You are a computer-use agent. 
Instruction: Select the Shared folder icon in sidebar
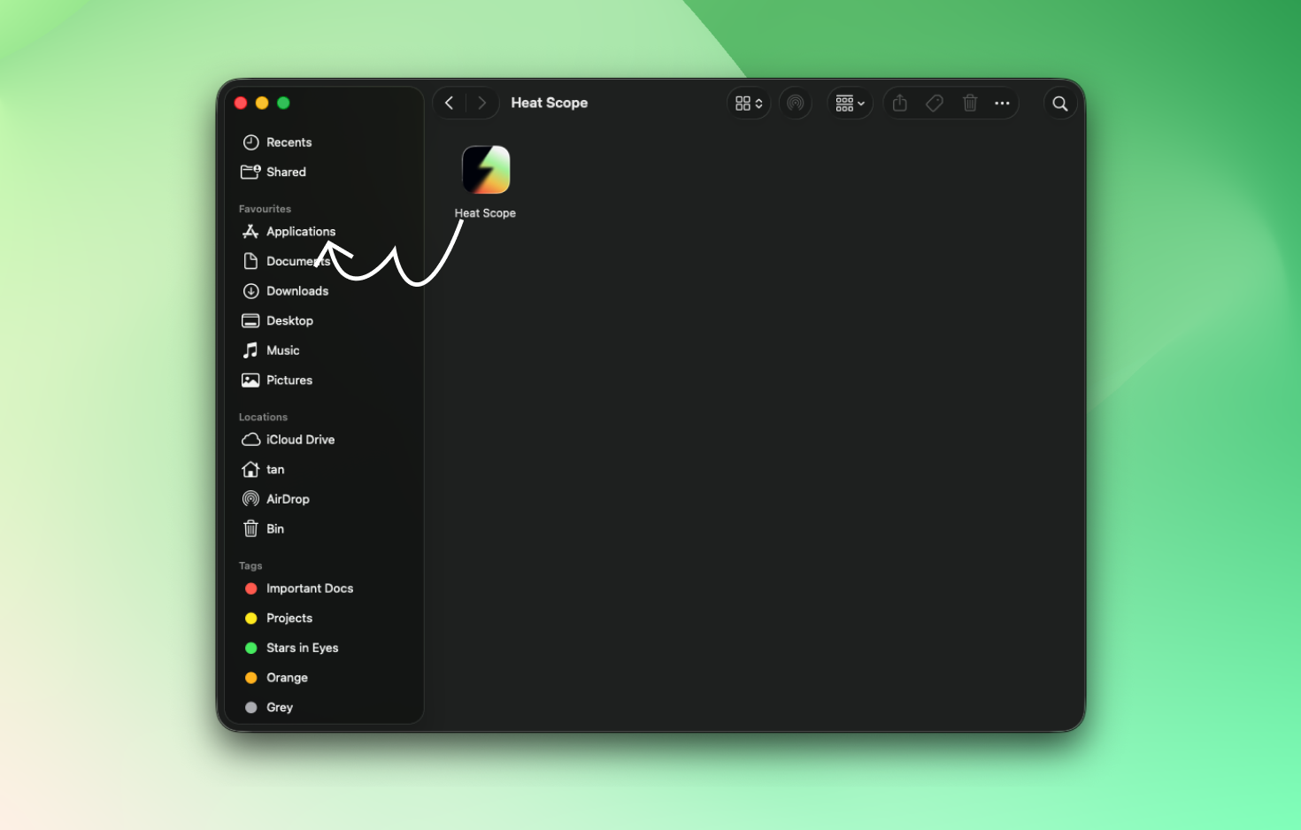coord(250,172)
